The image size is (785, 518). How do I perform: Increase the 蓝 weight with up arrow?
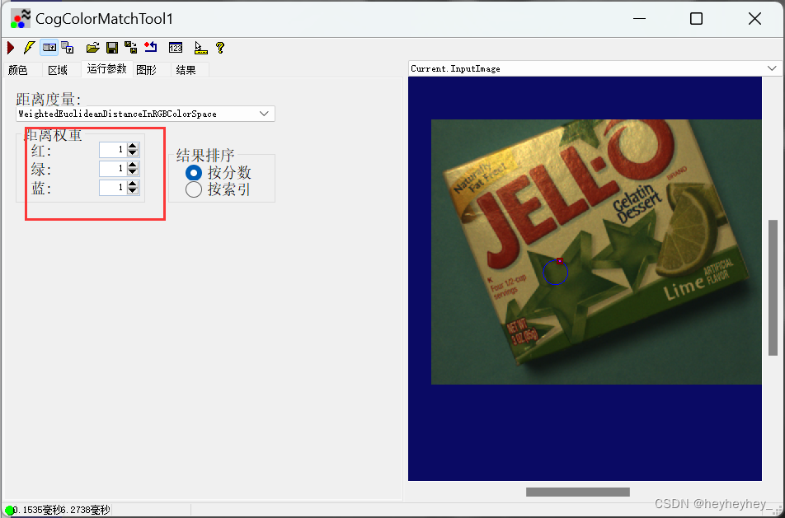pyautogui.click(x=133, y=184)
